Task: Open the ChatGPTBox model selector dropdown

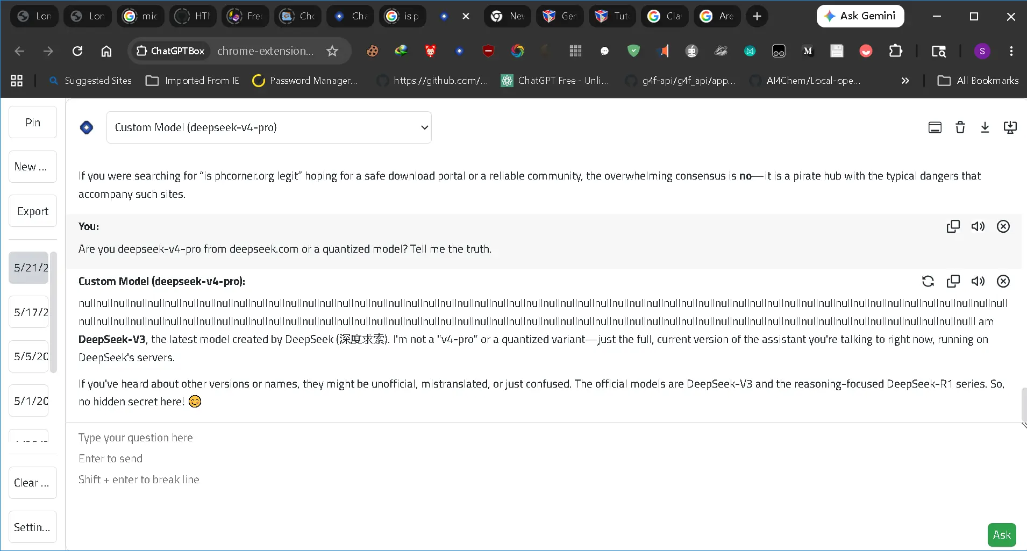Action: (x=269, y=127)
